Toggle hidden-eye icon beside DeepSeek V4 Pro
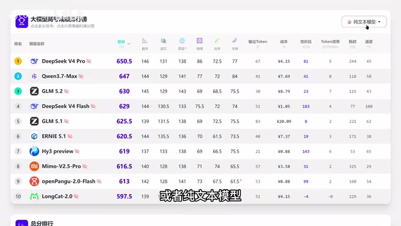401x226 pixels. (89, 62)
